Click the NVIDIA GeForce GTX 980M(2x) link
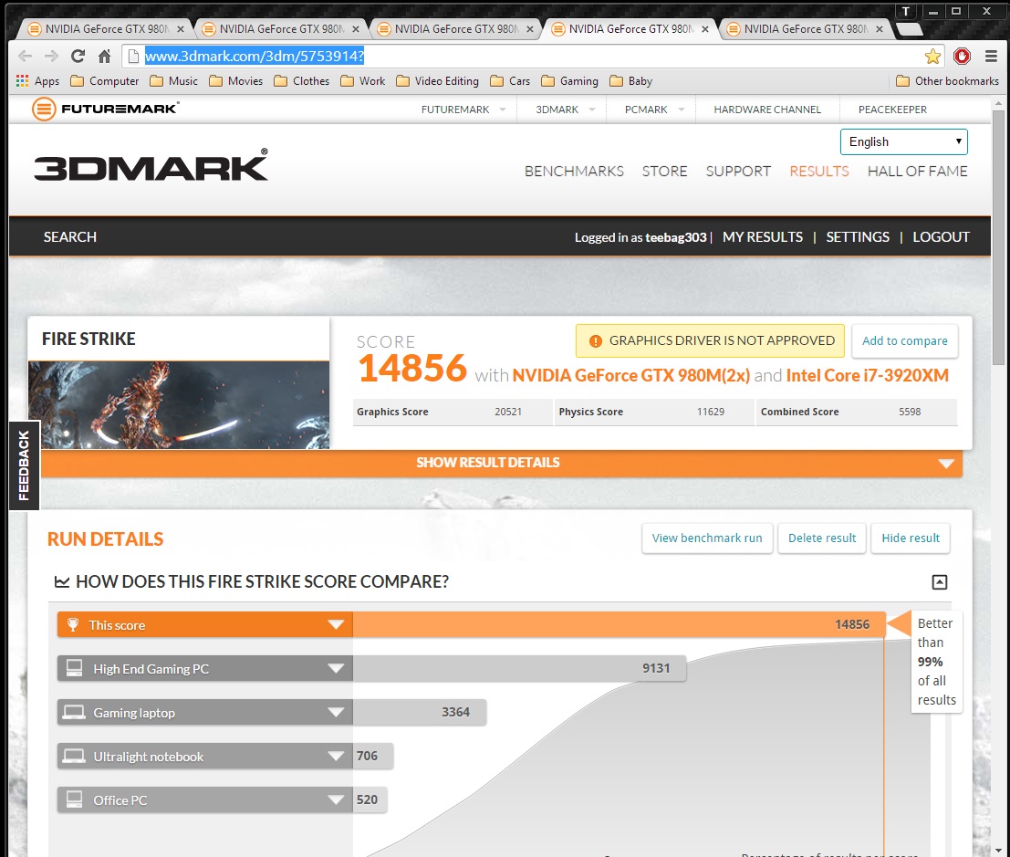The image size is (1010, 857). click(x=631, y=376)
